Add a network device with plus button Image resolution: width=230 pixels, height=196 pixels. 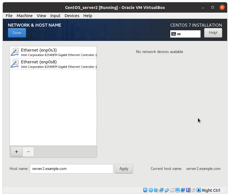click(x=17, y=152)
